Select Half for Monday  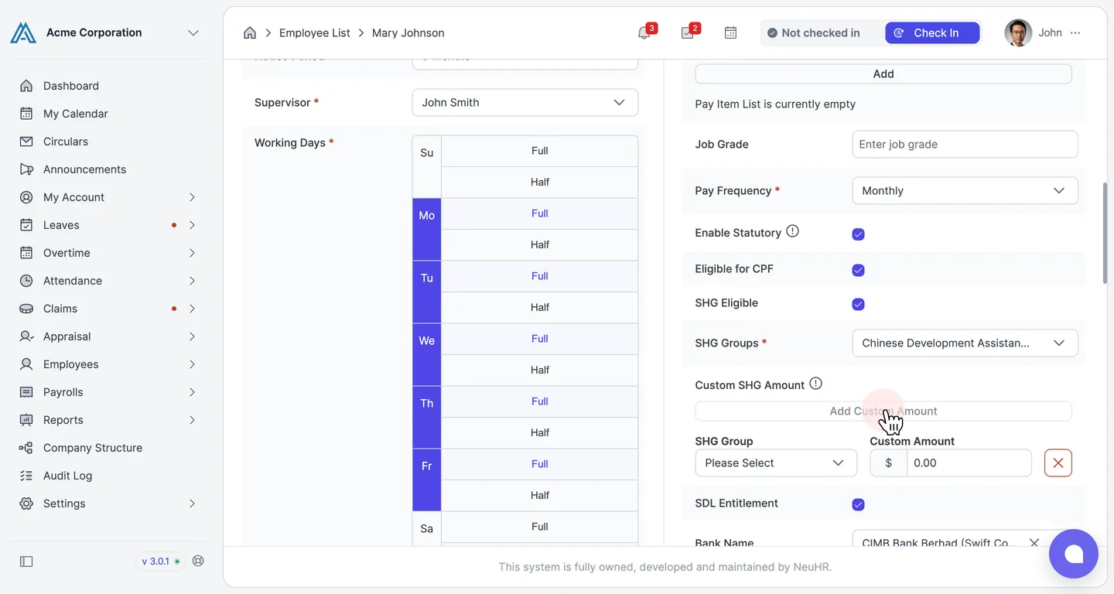[x=540, y=244]
